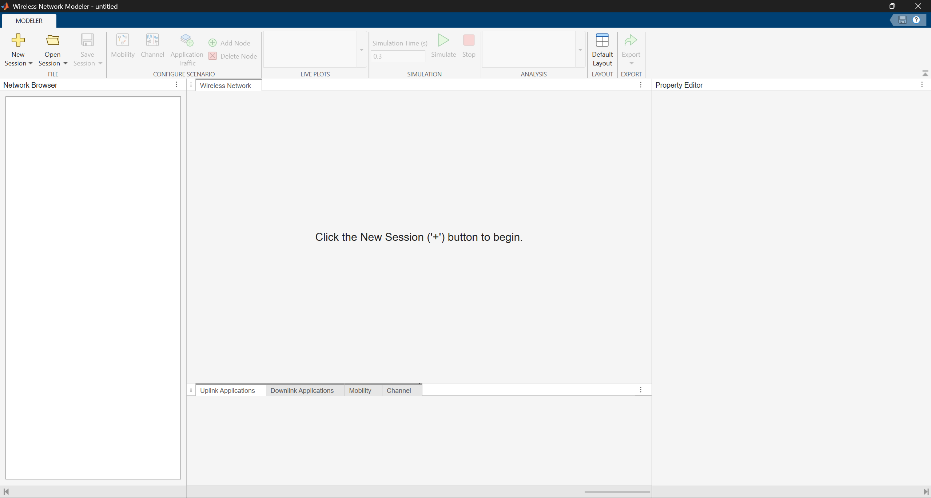
Task: Switch to the Downlink Applications tab
Action: click(302, 390)
